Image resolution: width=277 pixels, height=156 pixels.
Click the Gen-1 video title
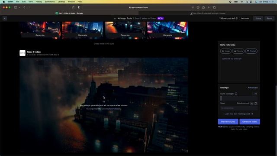coord(34,52)
